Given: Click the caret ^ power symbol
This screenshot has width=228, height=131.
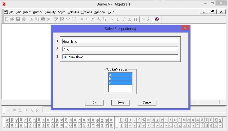Looking at the screenshot, I should click(x=139, y=120).
